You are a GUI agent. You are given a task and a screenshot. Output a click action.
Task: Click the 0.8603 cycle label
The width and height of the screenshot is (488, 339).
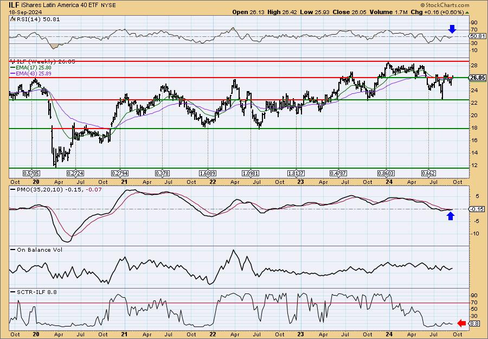pos(387,173)
